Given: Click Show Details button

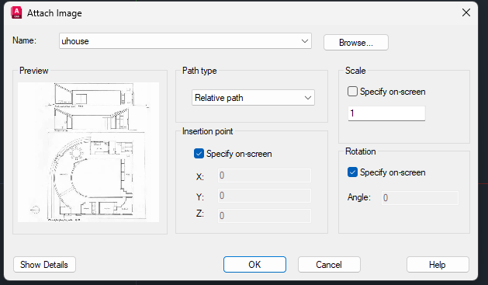Looking at the screenshot, I should pyautogui.click(x=44, y=265).
